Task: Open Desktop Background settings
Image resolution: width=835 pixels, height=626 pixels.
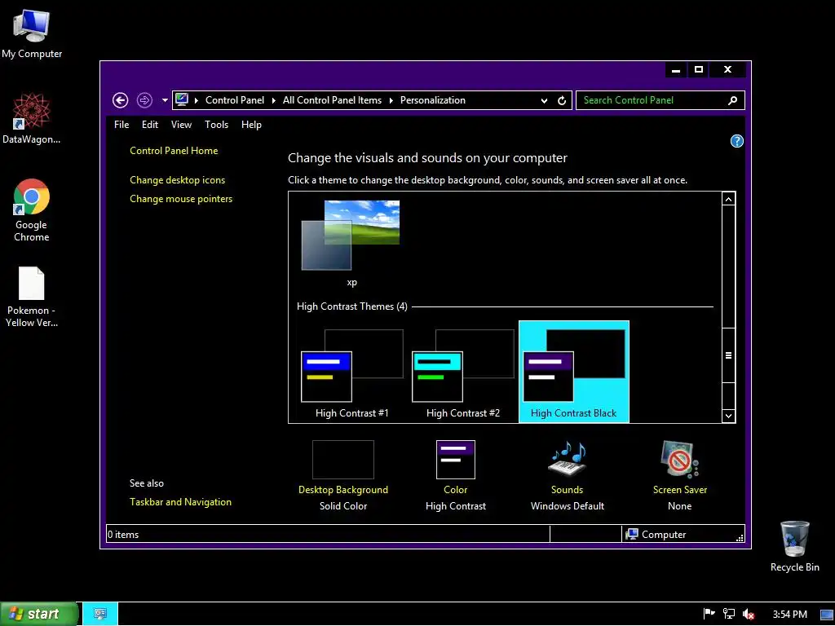Action: click(343, 460)
